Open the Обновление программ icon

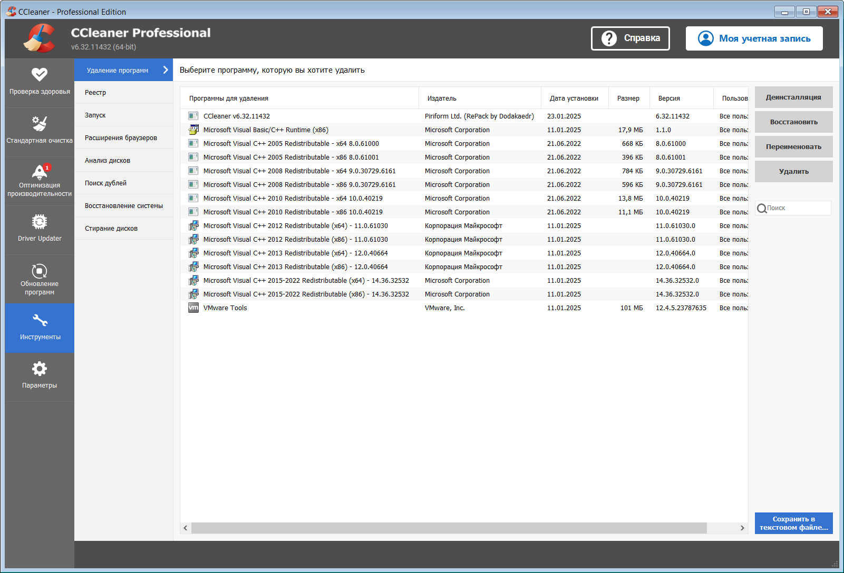coord(40,271)
